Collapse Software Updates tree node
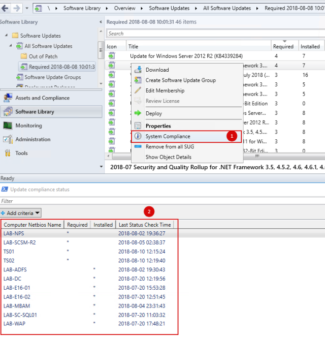The image size is (325, 338). [x=7, y=35]
